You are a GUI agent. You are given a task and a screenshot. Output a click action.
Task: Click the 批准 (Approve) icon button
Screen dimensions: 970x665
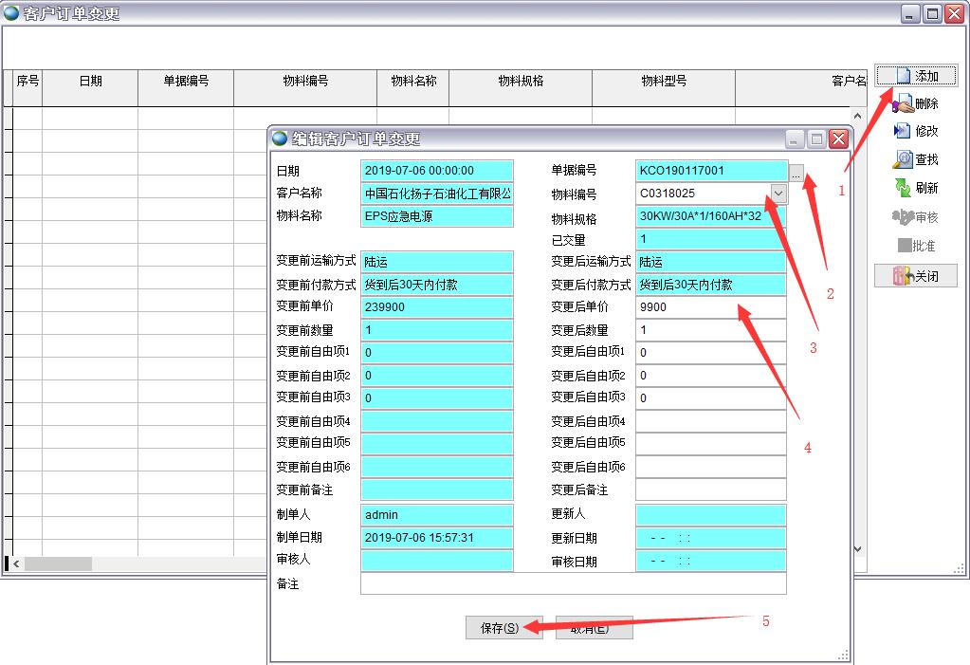coord(916,246)
